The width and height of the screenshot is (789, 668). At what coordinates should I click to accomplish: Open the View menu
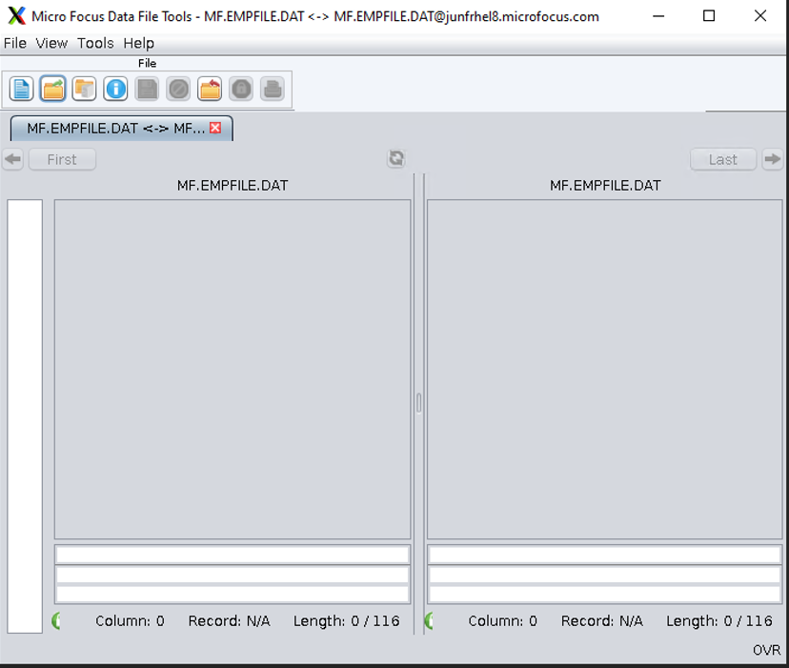[51, 43]
